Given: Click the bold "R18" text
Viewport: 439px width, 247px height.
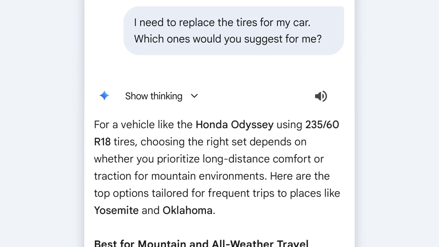Looking at the screenshot, I should (102, 142).
